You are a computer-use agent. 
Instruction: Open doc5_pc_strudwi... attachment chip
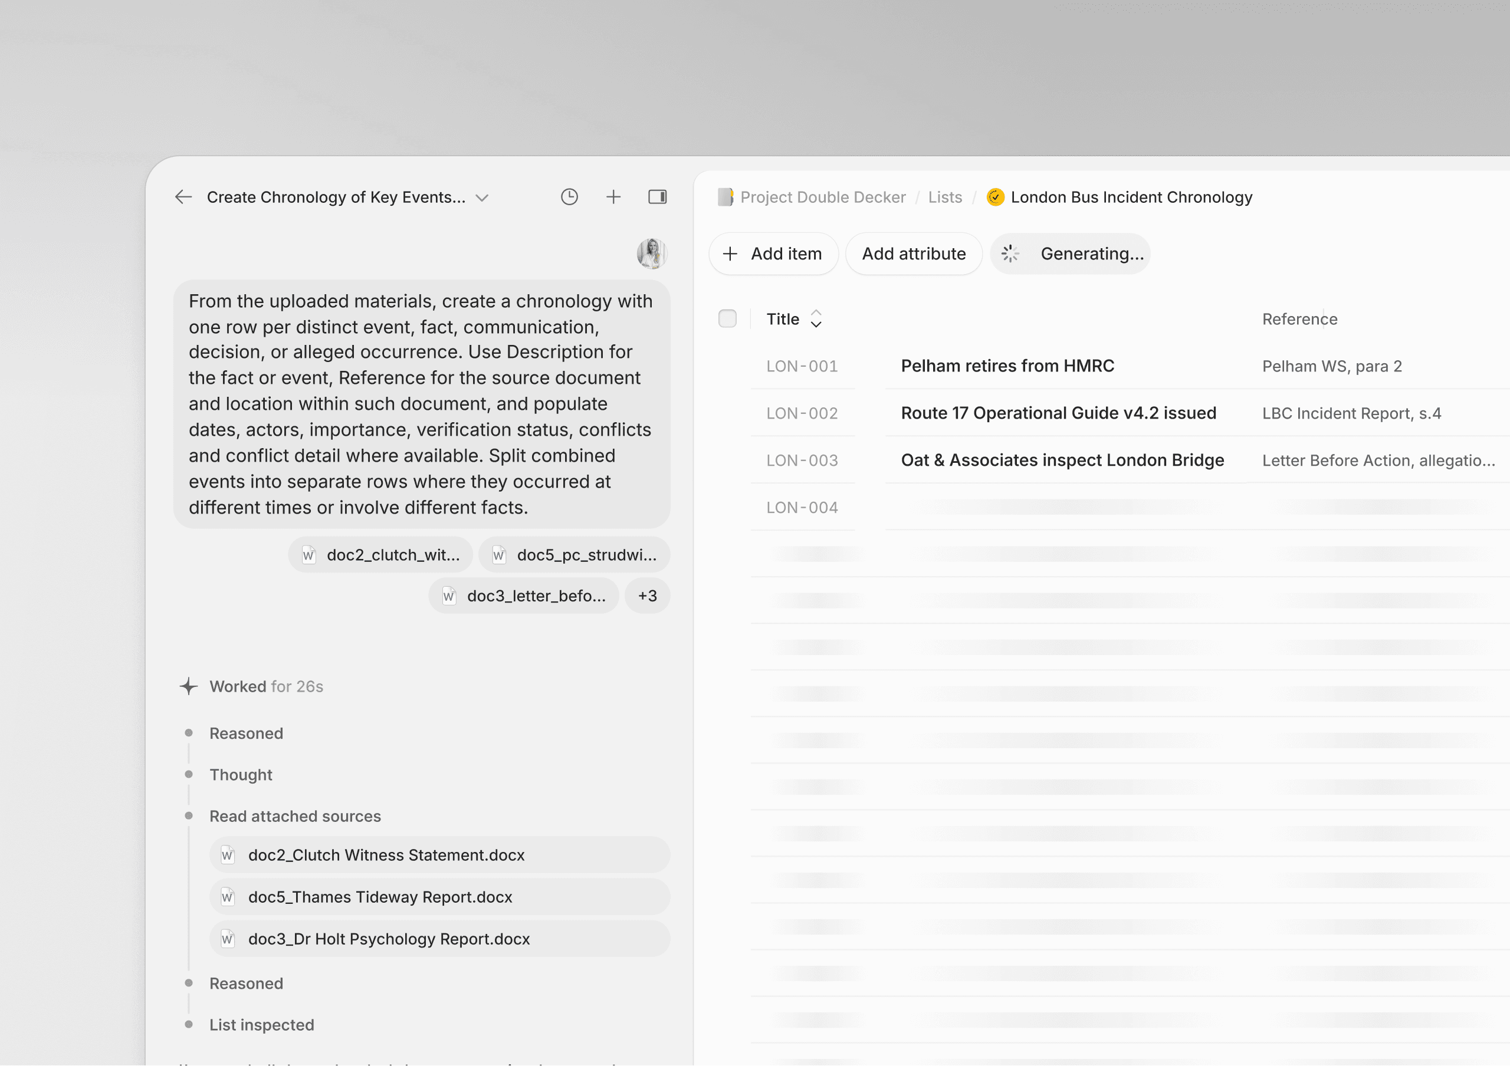click(x=573, y=555)
